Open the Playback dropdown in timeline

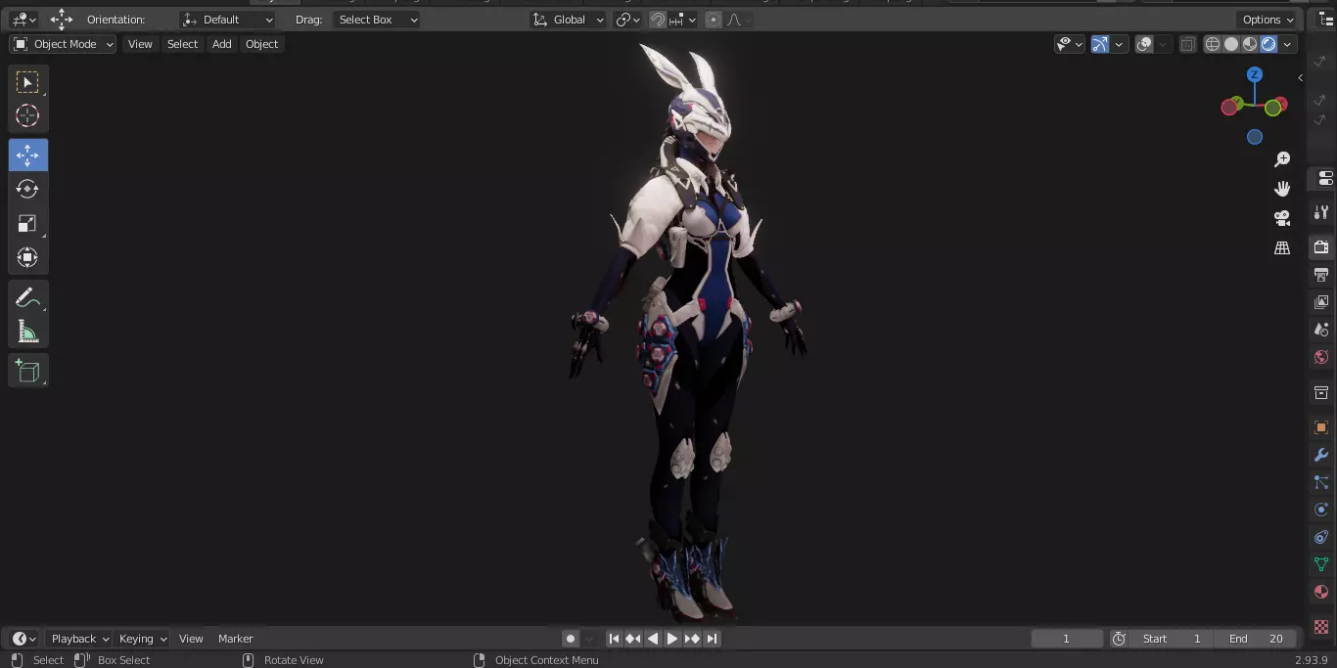(79, 639)
